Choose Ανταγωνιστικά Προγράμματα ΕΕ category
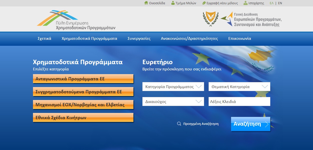 pos(83,79)
